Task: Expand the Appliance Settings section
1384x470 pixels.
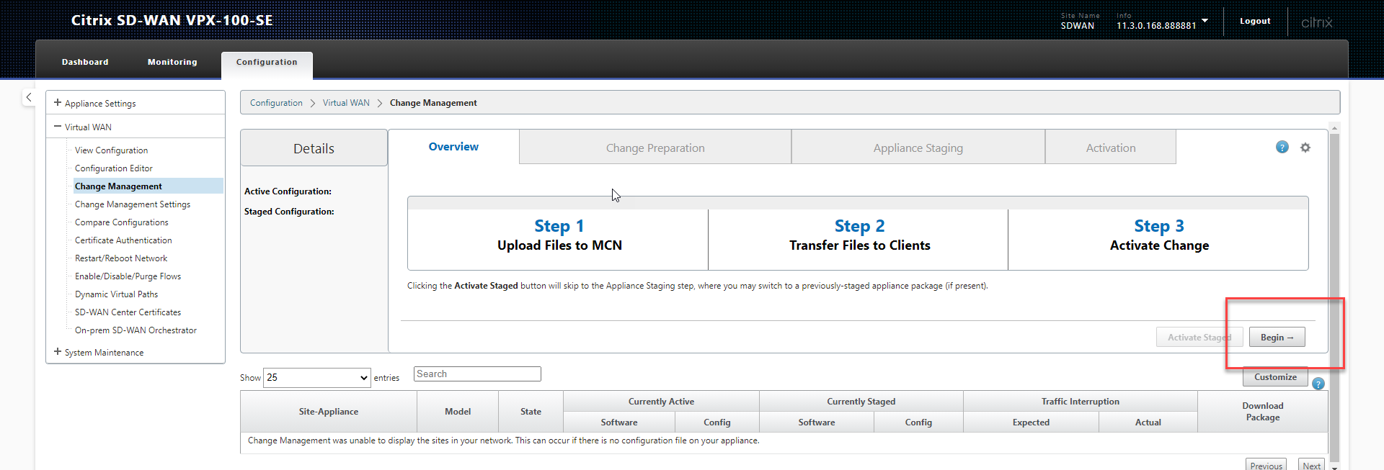Action: (x=58, y=103)
